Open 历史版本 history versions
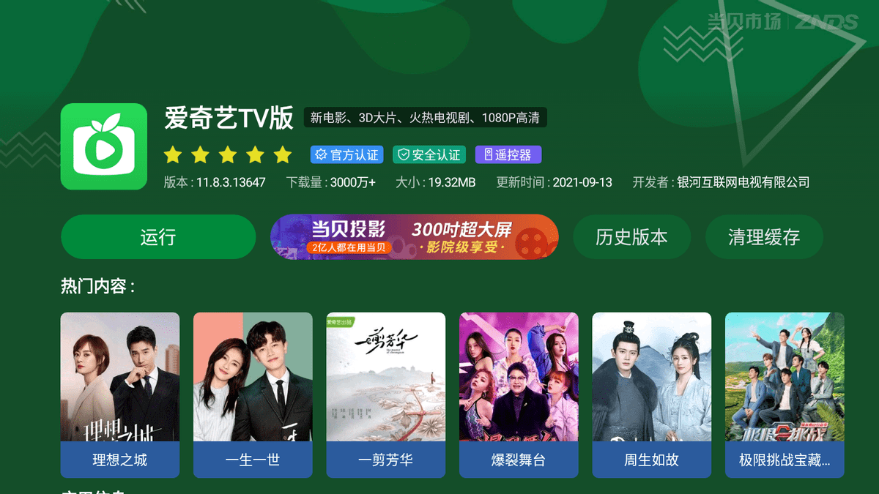Viewport: 879px width, 494px height. (x=631, y=237)
